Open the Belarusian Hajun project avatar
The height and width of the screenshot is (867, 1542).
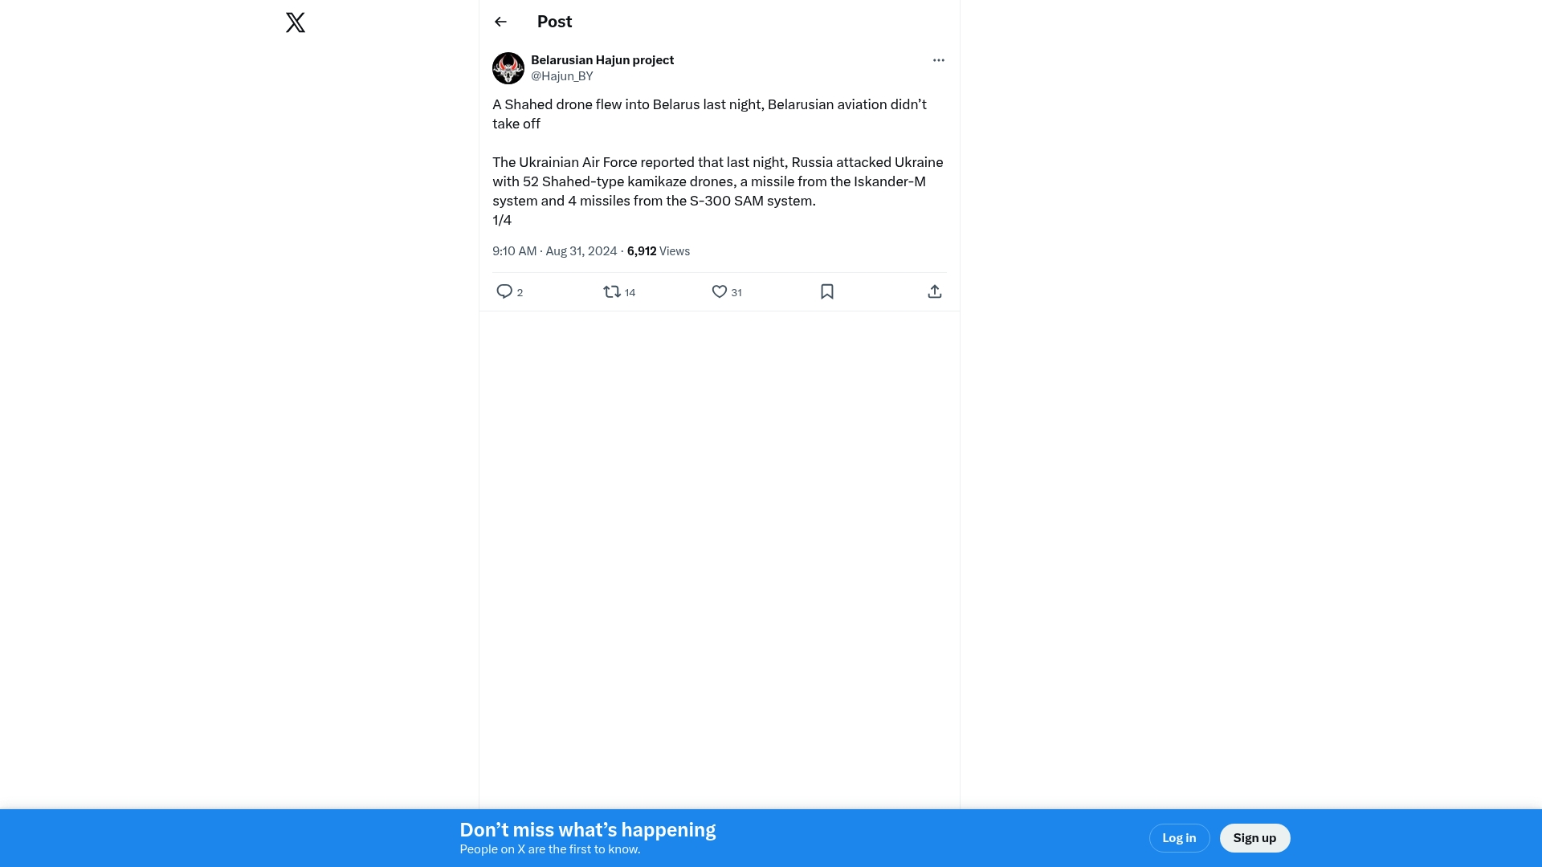[x=508, y=68]
